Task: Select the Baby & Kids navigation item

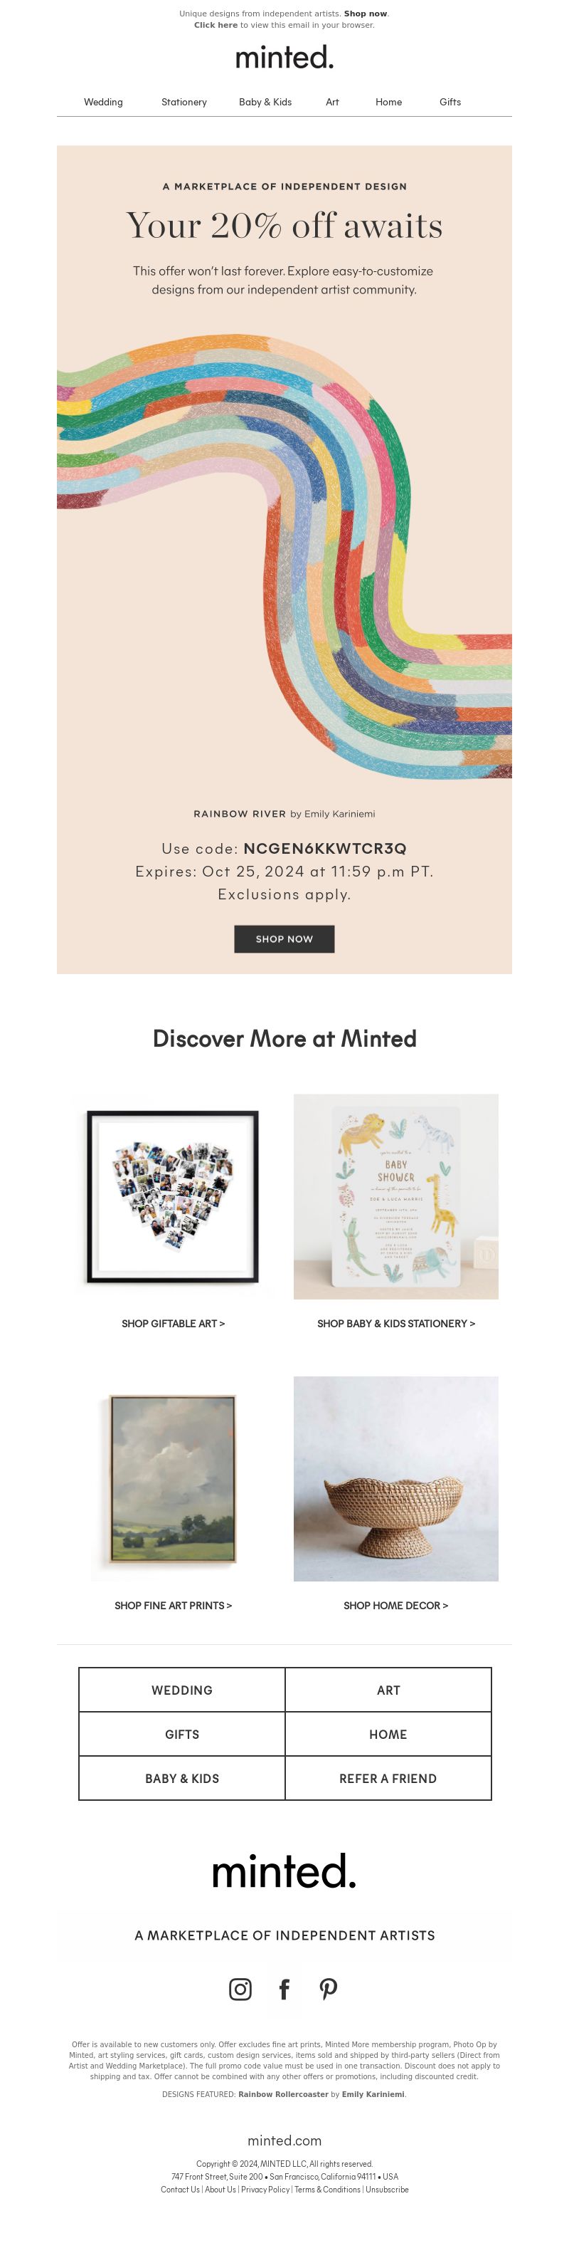Action: pyautogui.click(x=265, y=102)
